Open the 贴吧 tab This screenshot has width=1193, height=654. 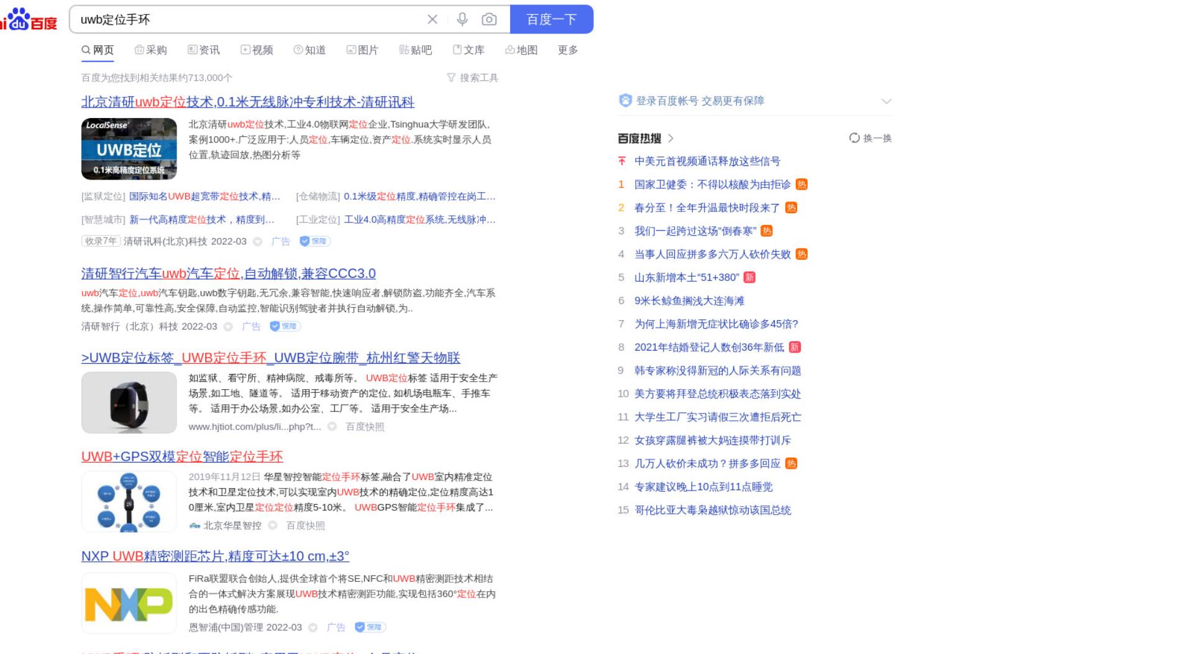coord(415,50)
